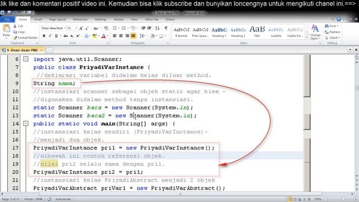Open the File tab

7,20
